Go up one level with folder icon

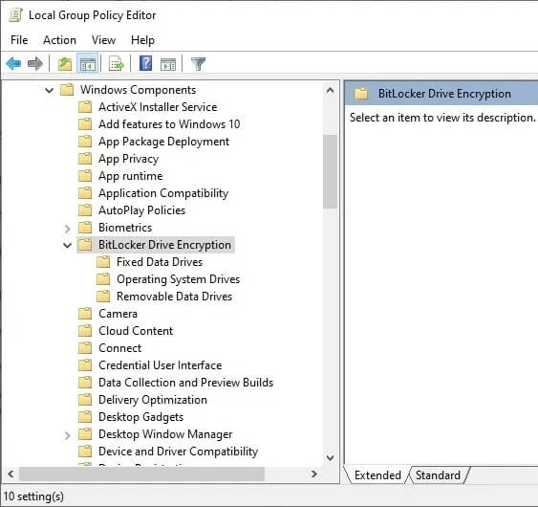click(65, 64)
